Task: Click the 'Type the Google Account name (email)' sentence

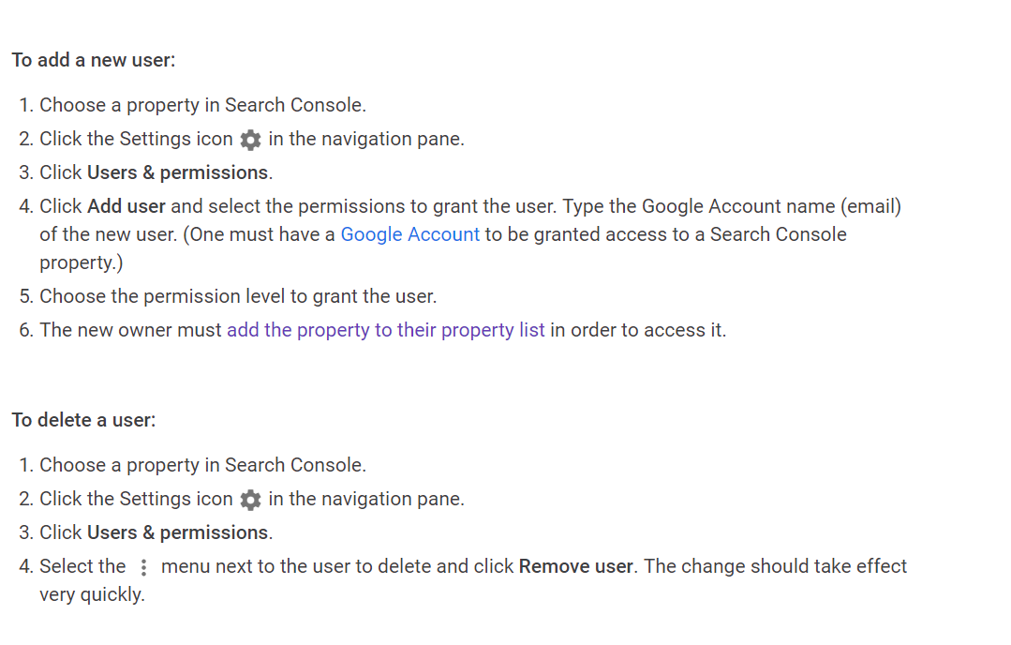Action: 731,206
